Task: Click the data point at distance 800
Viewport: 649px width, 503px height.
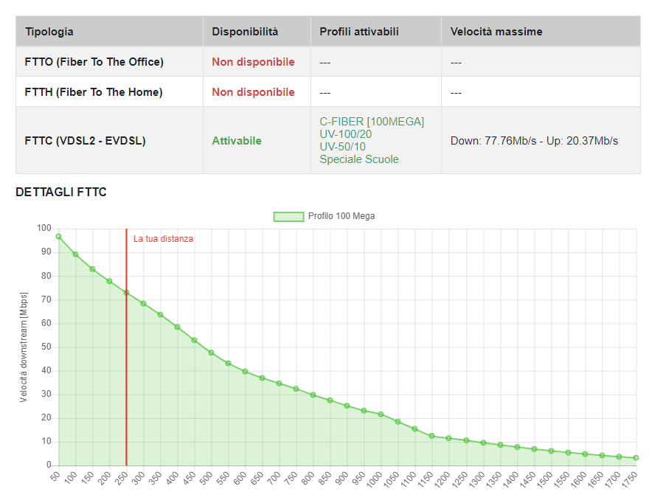Action: (313, 395)
